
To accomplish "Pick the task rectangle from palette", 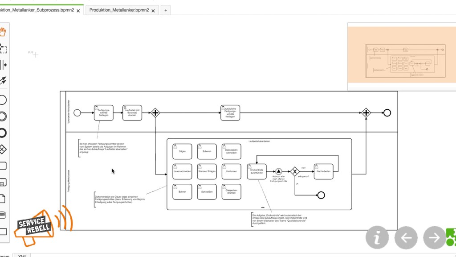I will (x=3, y=166).
